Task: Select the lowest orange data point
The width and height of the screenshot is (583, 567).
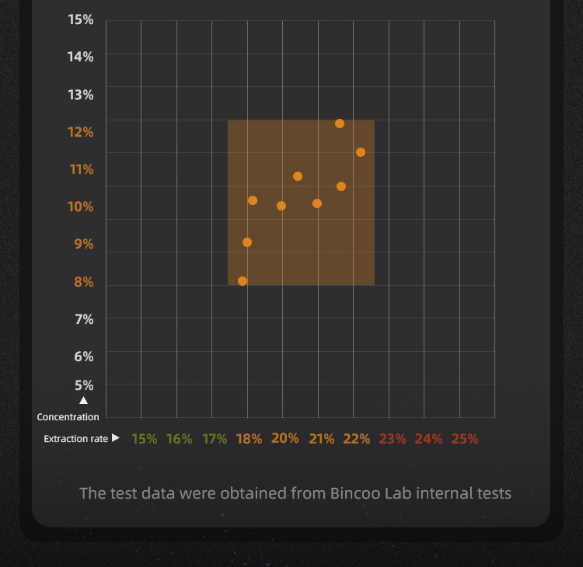Action: click(243, 281)
